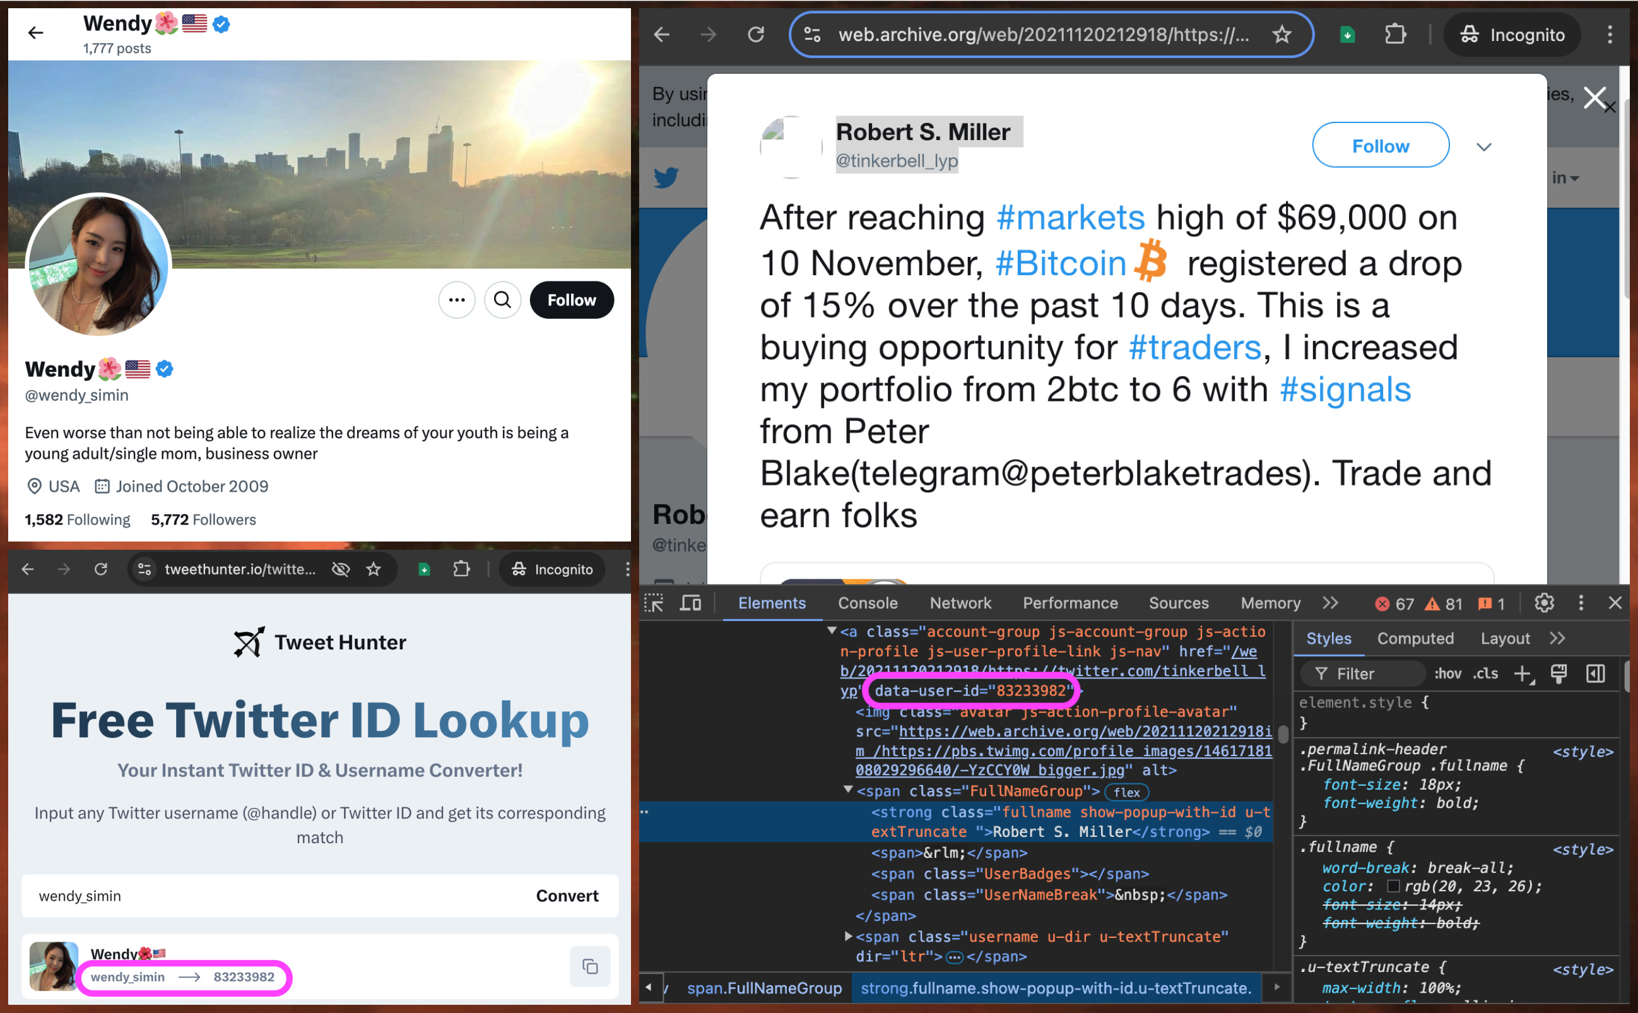Click the @tinkerbell_lyp handle in the tweet

pos(897,161)
